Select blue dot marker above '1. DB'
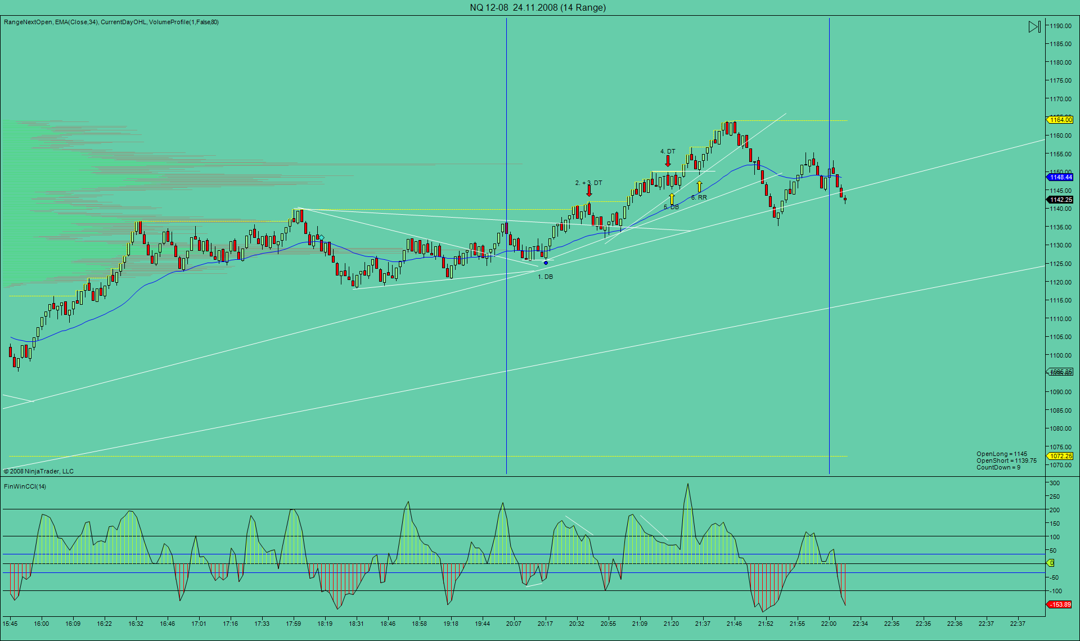 [x=546, y=263]
